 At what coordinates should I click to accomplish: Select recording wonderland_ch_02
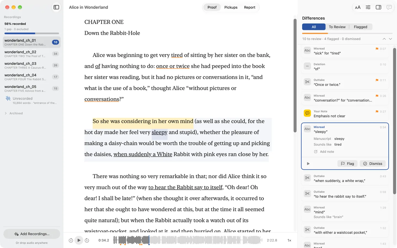[32, 54]
